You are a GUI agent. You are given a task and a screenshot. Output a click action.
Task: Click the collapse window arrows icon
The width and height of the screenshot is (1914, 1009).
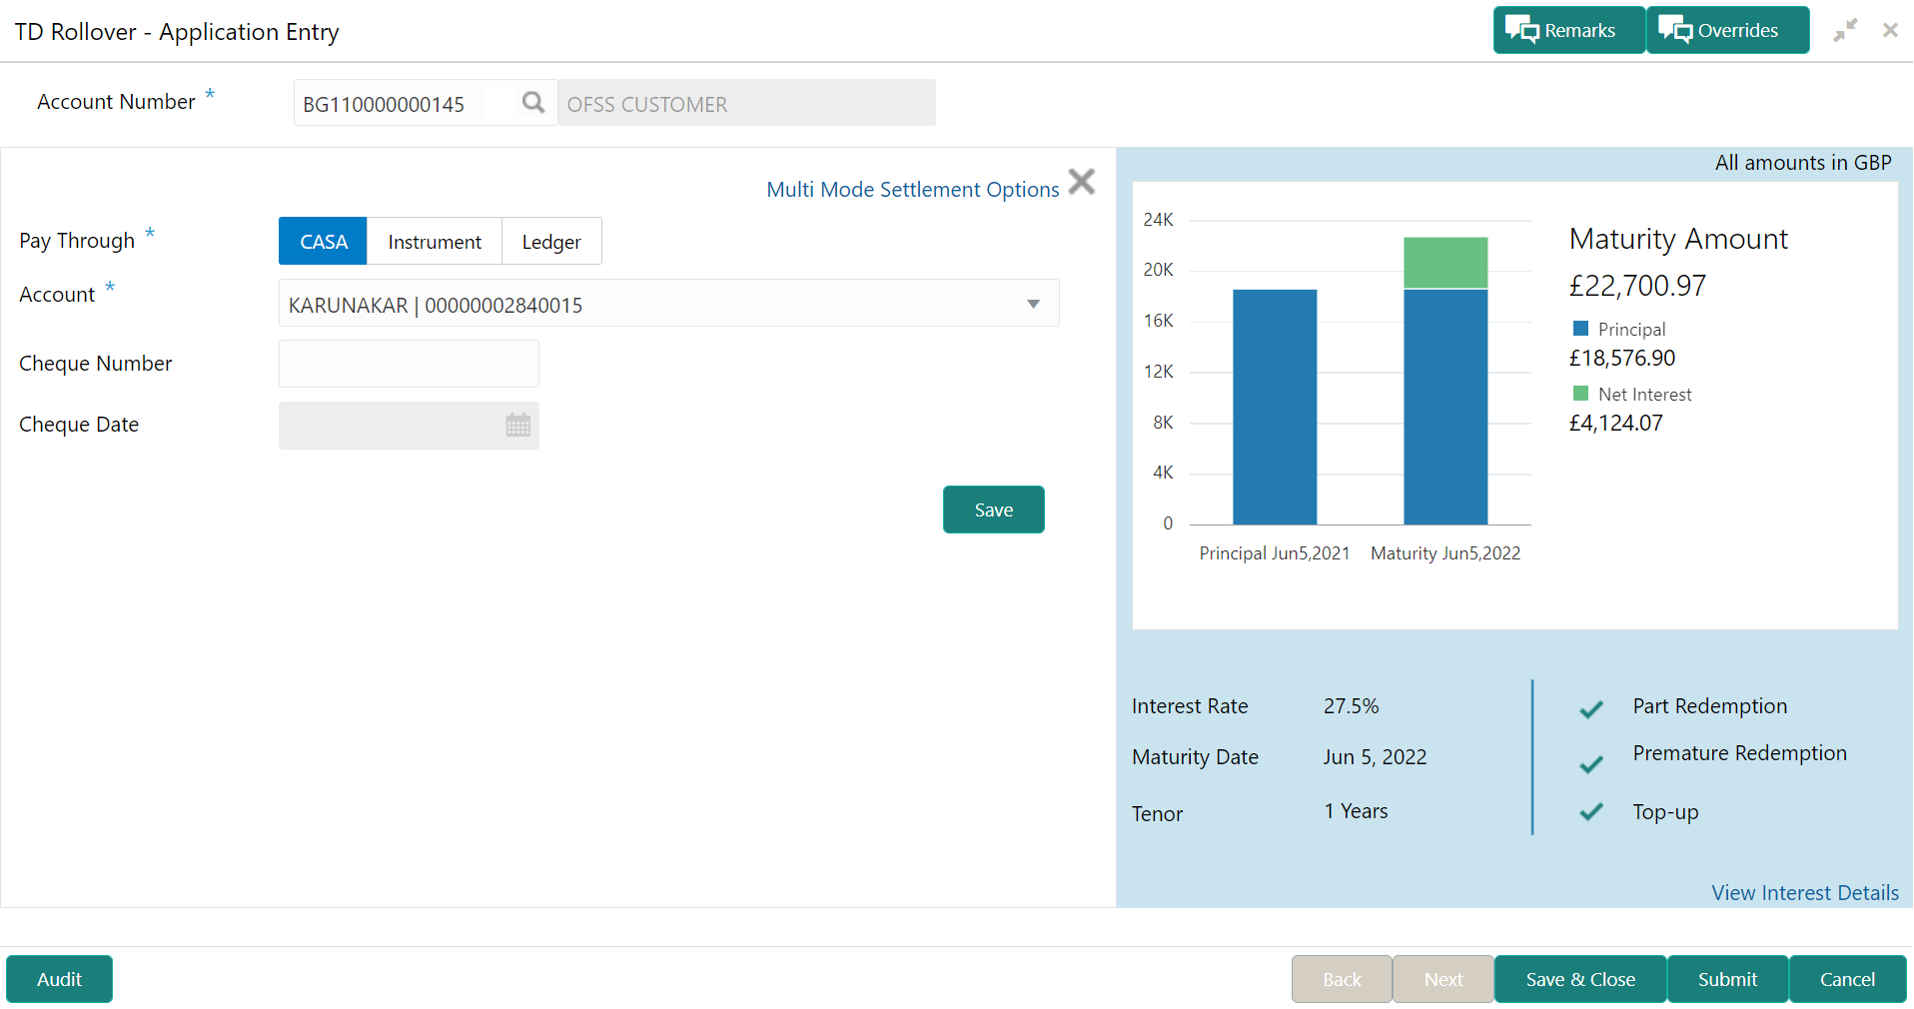click(1845, 30)
